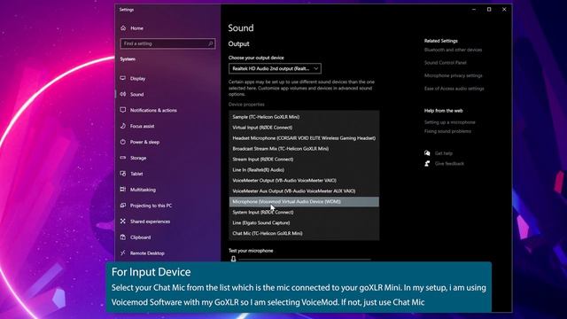
Task: Maximize the Settings window
Action: point(489,10)
